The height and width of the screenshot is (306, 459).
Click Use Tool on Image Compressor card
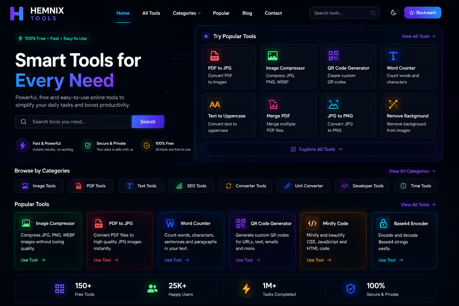(x=33, y=260)
